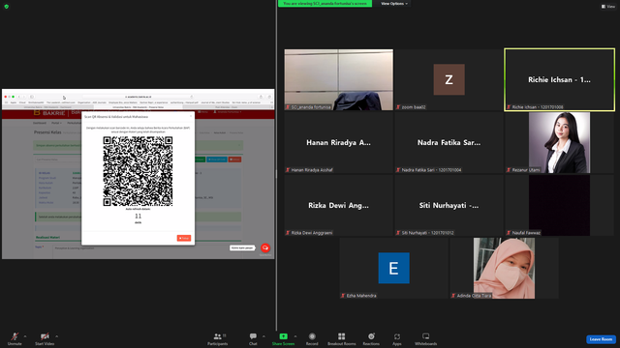Select Hanan Riradya Asshaf's tile
Viewport: 620px width, 348px height.
pyautogui.click(x=339, y=142)
